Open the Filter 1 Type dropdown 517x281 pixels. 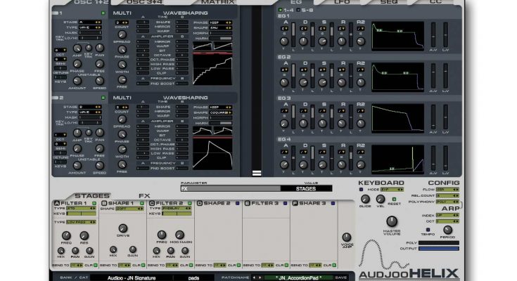coord(73,209)
